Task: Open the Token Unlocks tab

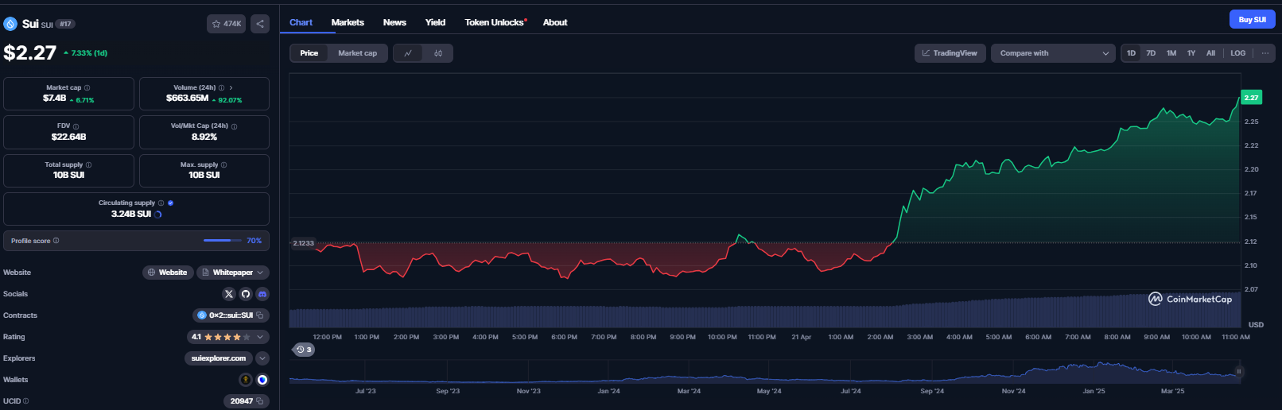Action: (x=494, y=22)
